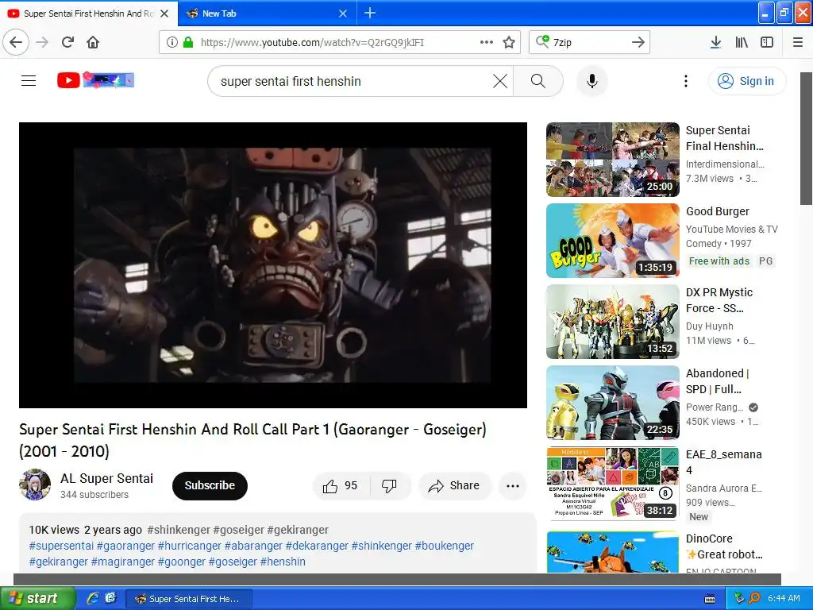Viewport: 813px width, 610px height.
Task: Open the #henshin hashtag link
Action: tap(283, 562)
